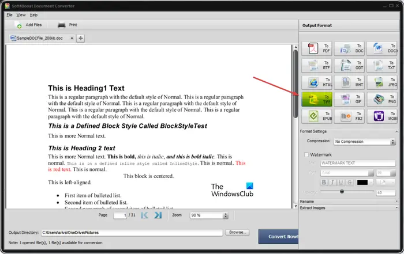The width and height of the screenshot is (404, 254).
Task: Choose the To RTF format button
Action: 317,65
